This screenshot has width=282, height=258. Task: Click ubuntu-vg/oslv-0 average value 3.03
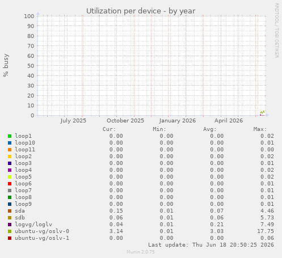217,231
